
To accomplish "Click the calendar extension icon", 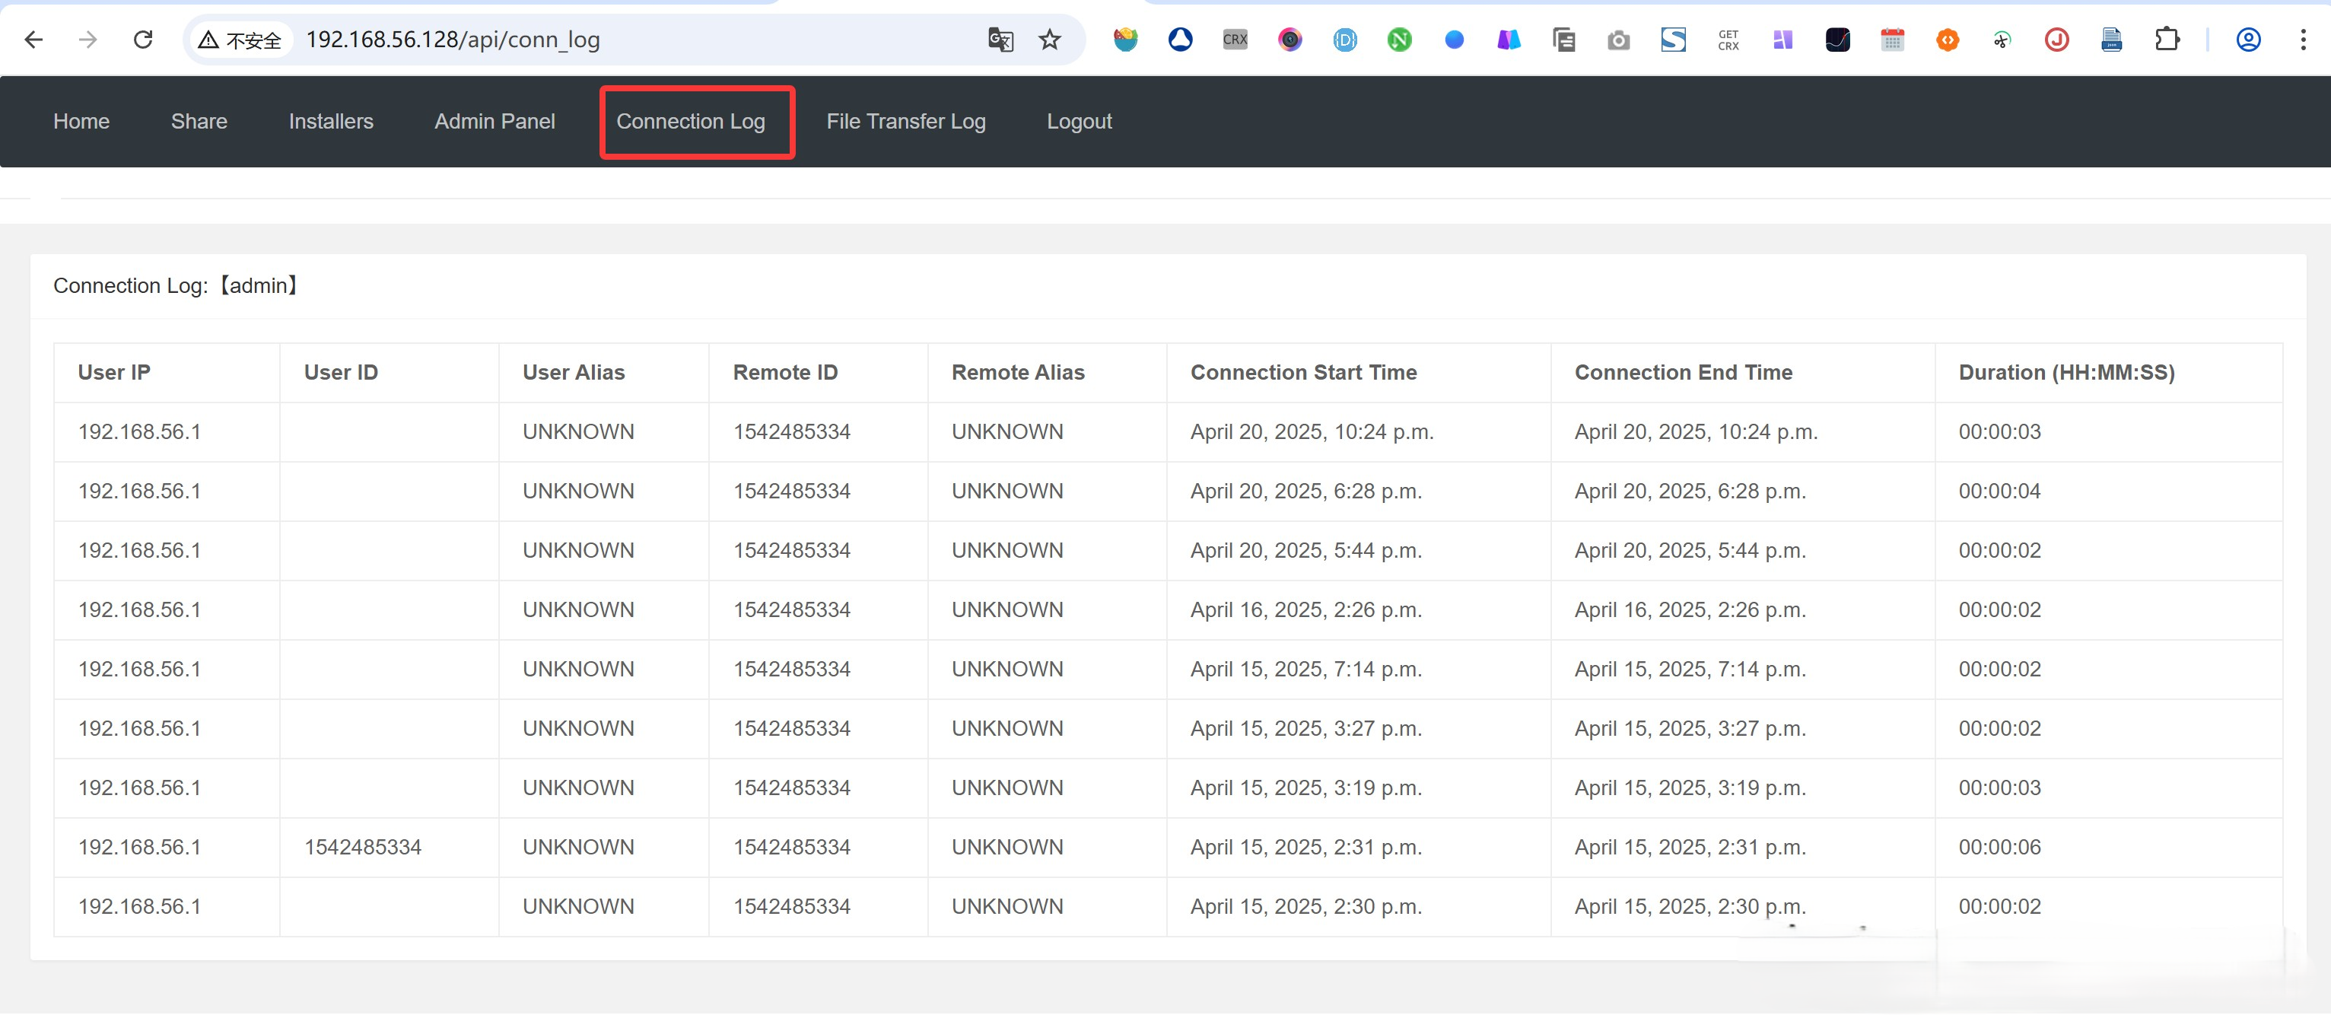I will (x=1892, y=40).
